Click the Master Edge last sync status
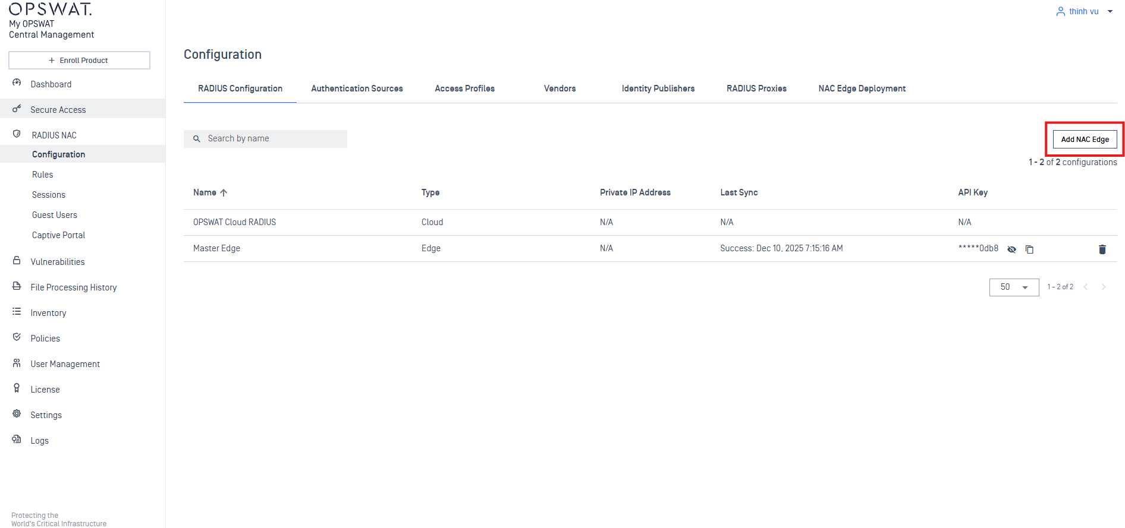The image size is (1125, 528). (x=781, y=248)
